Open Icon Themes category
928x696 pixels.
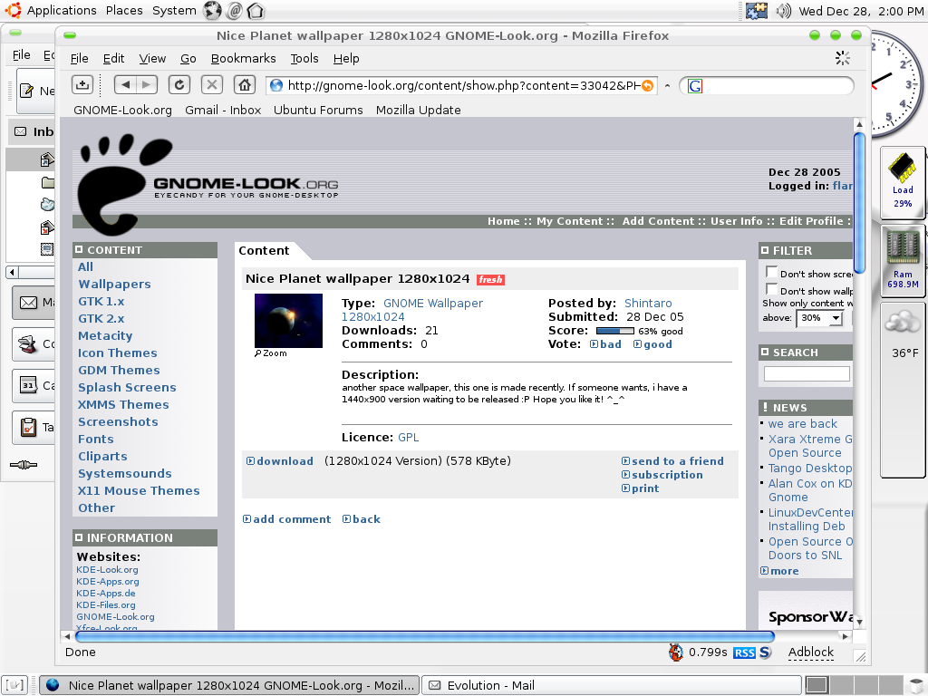click(117, 353)
